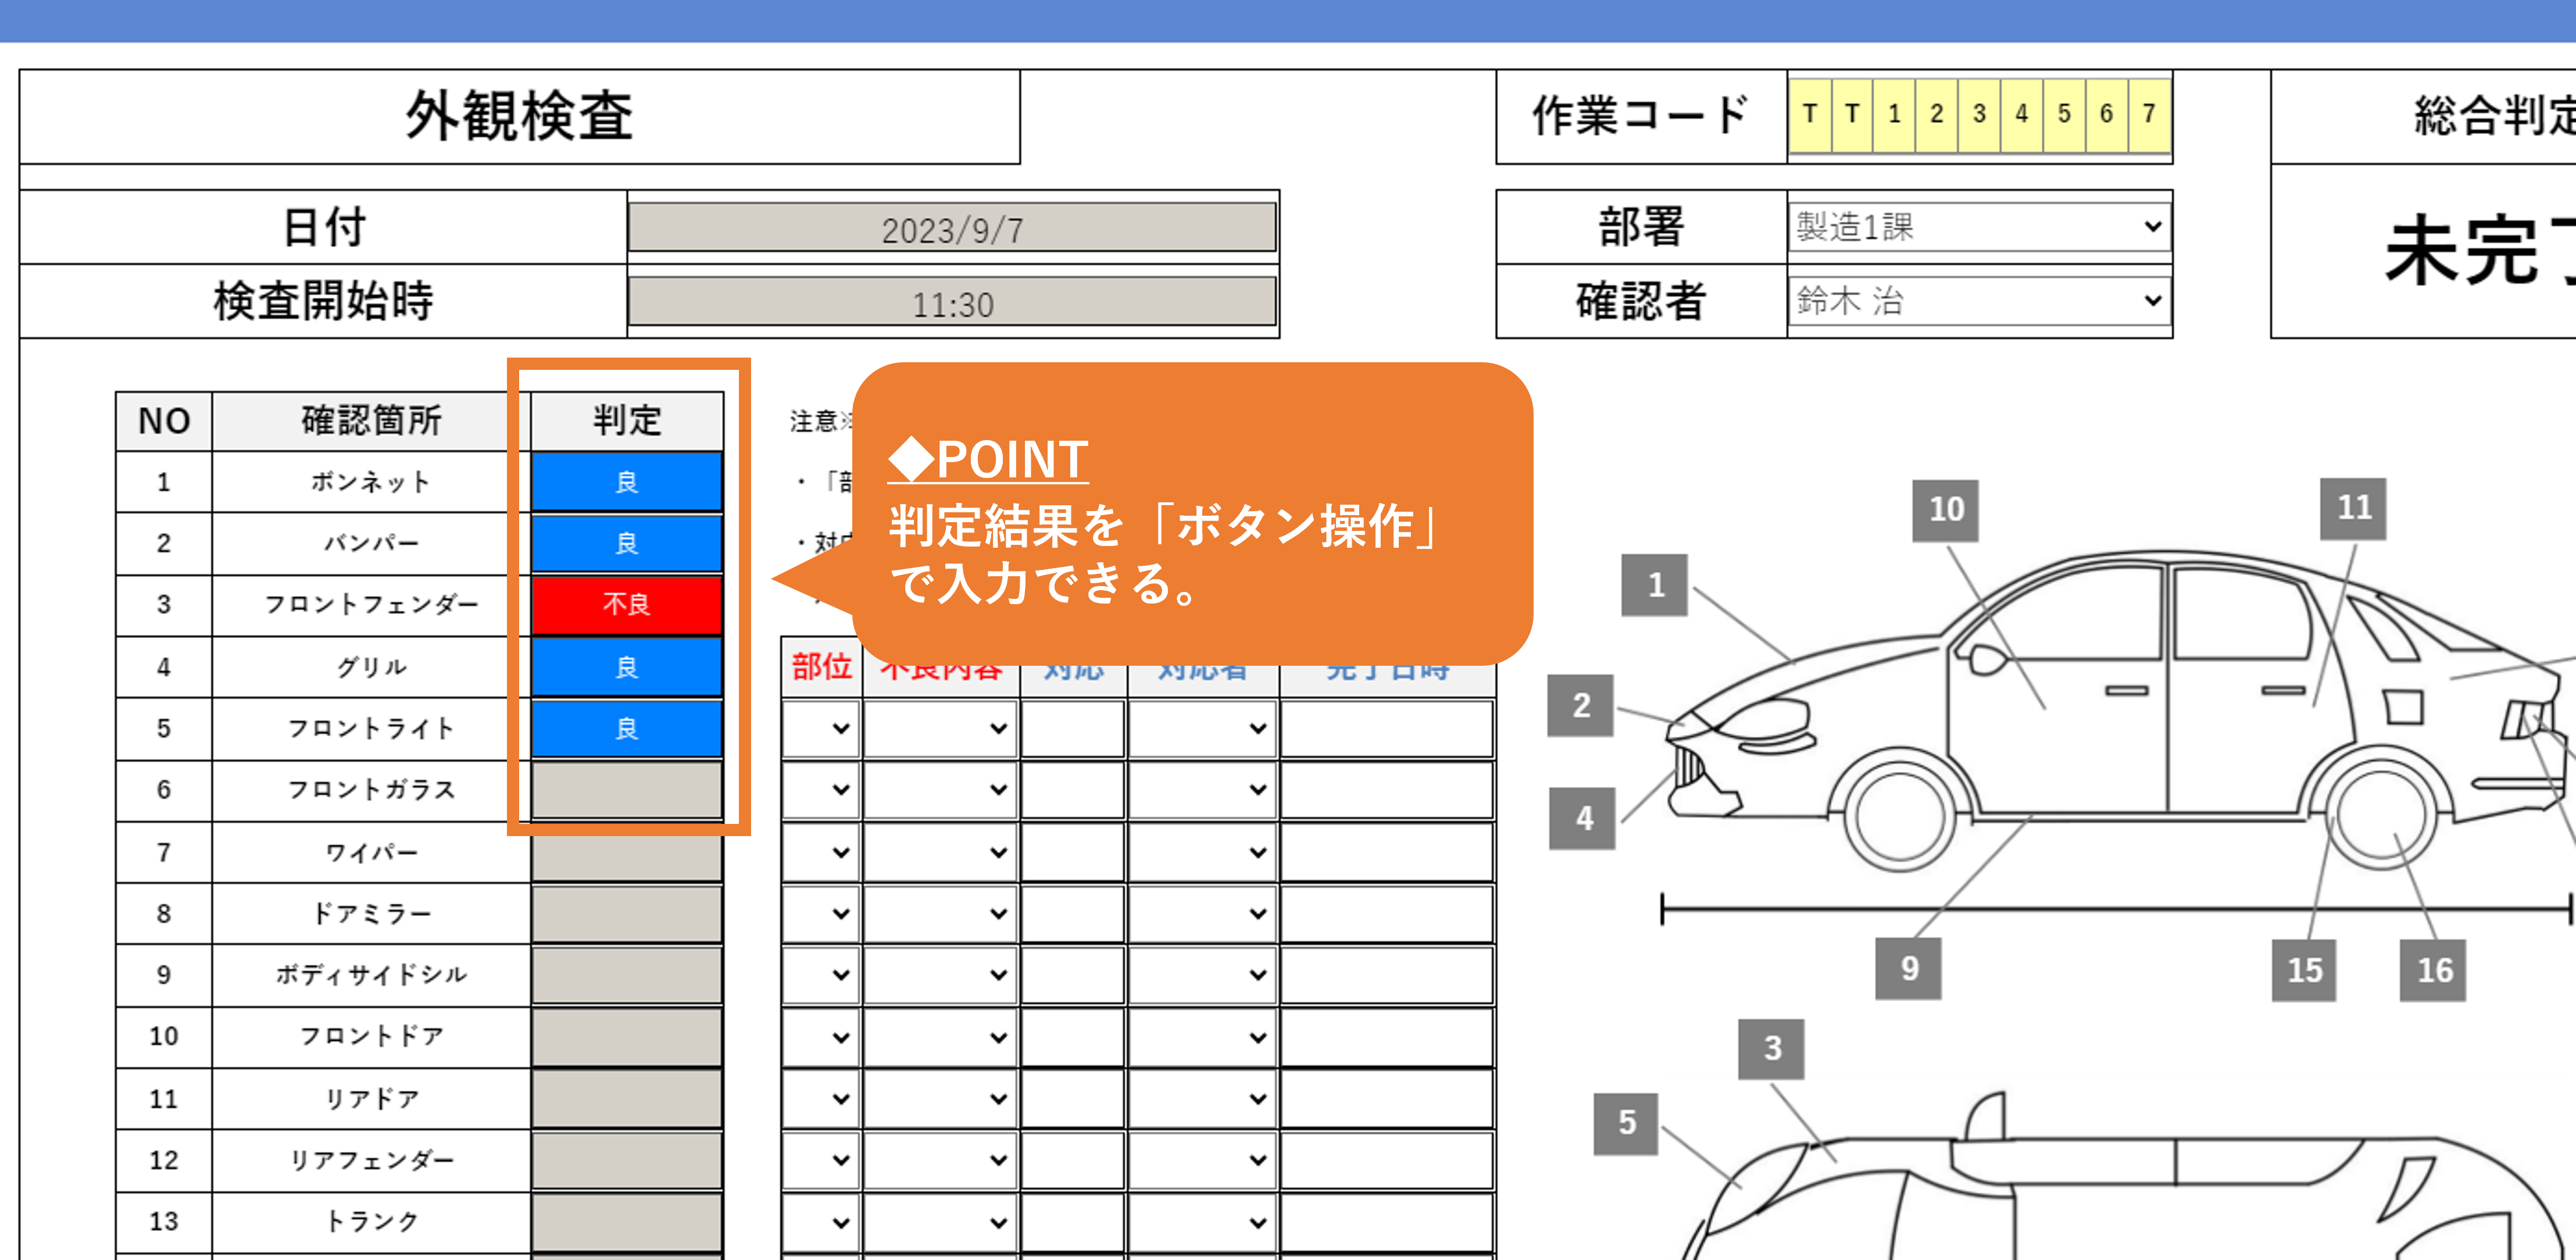Click the 部位 column header in red
Screen dimensions: 2576x1260
tap(821, 667)
